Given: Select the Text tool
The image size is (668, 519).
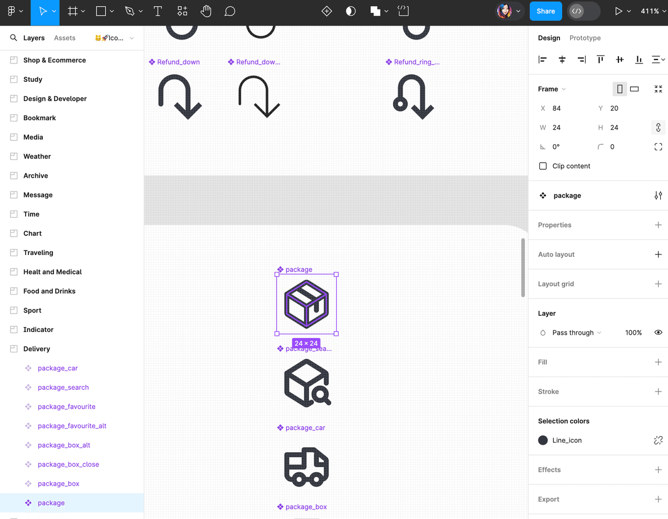Looking at the screenshot, I should pos(158,11).
